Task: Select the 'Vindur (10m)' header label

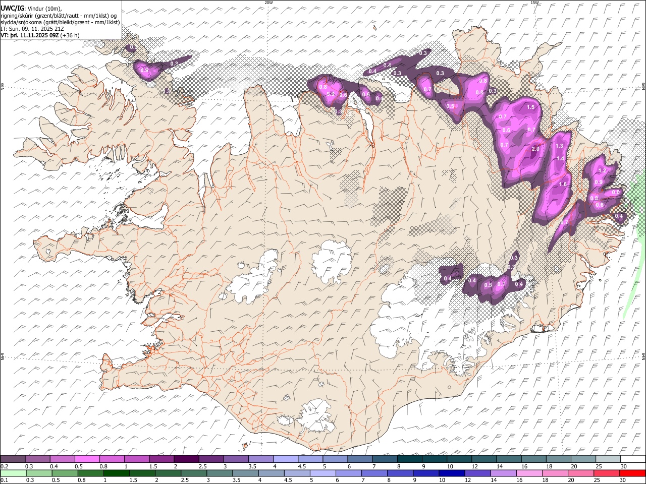Action: (x=45, y=8)
